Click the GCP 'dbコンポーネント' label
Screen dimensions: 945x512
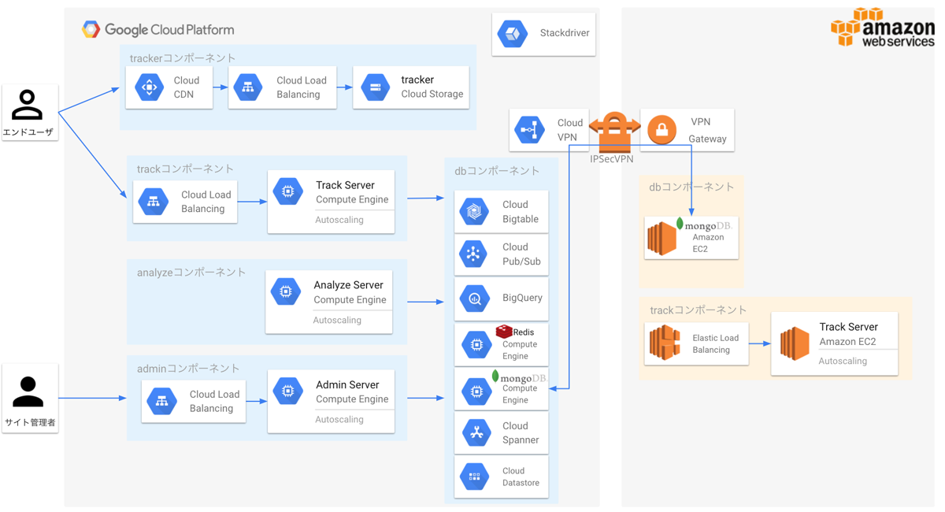pos(497,171)
